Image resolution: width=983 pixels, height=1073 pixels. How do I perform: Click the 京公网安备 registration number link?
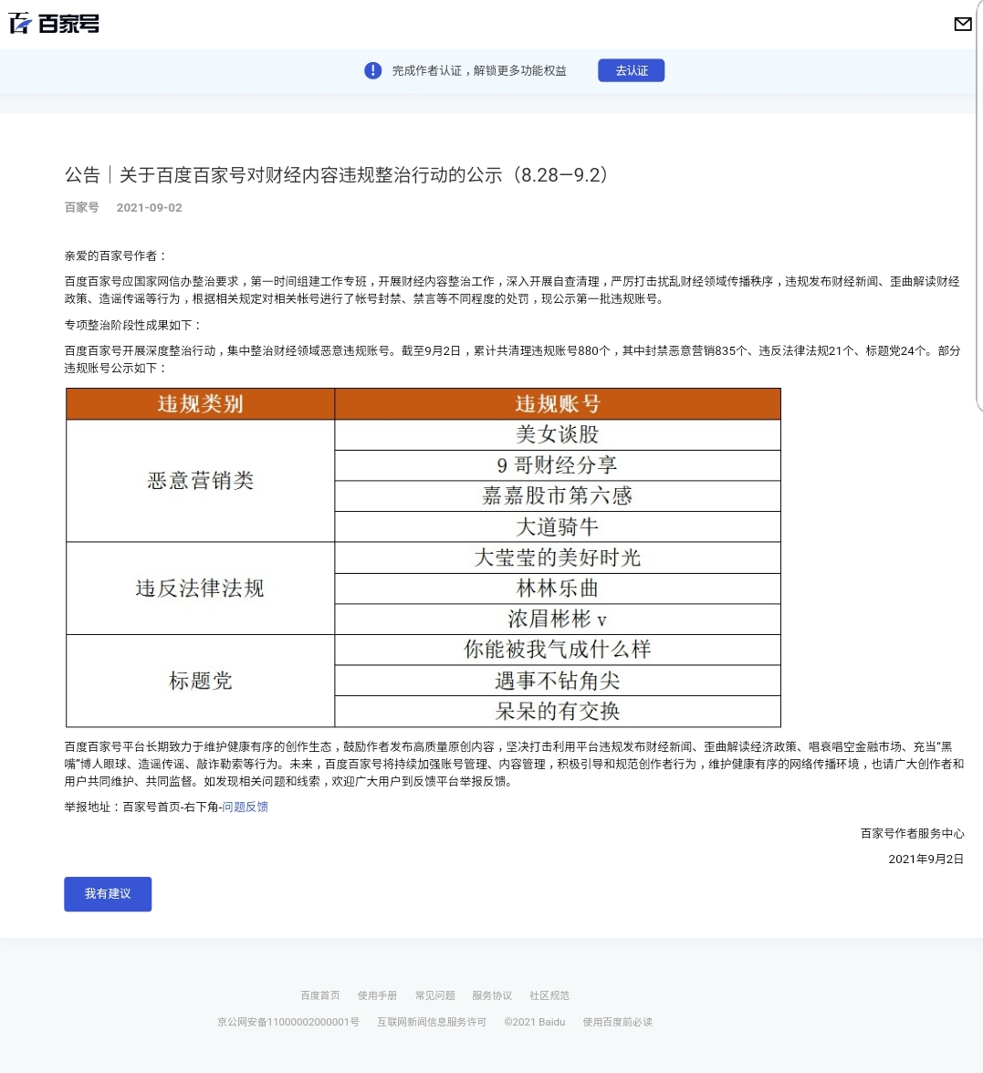point(288,1022)
